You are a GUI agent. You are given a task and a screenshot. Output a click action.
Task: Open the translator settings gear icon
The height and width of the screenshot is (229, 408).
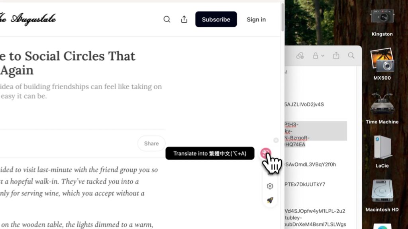270,186
